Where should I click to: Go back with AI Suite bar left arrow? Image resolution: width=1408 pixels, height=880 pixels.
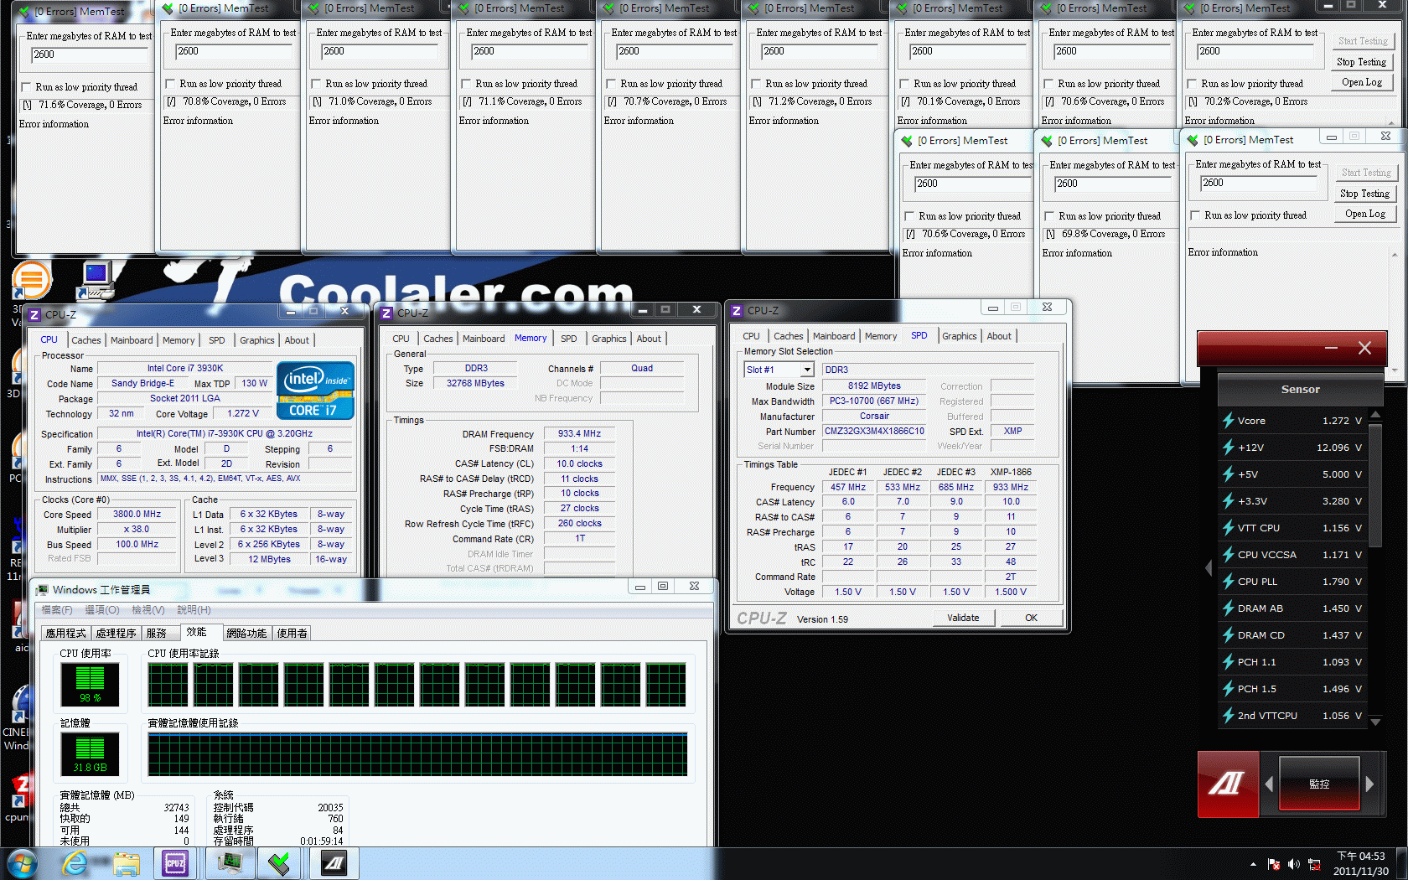pos(1269,784)
